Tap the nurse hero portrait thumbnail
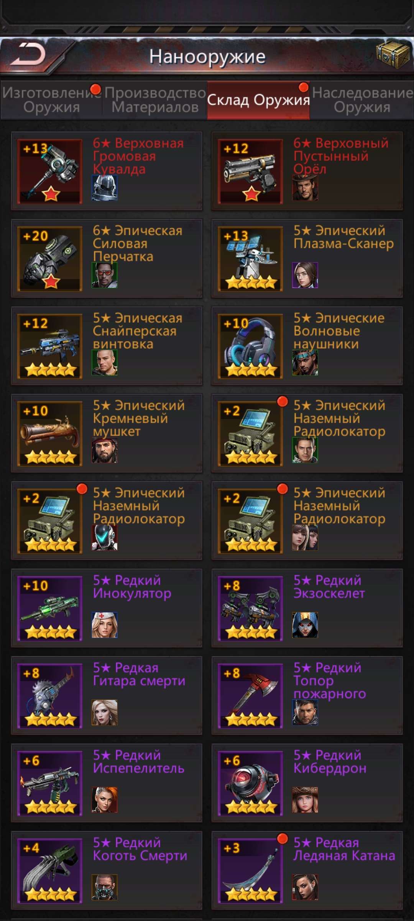This screenshot has height=921, width=414. tap(105, 625)
